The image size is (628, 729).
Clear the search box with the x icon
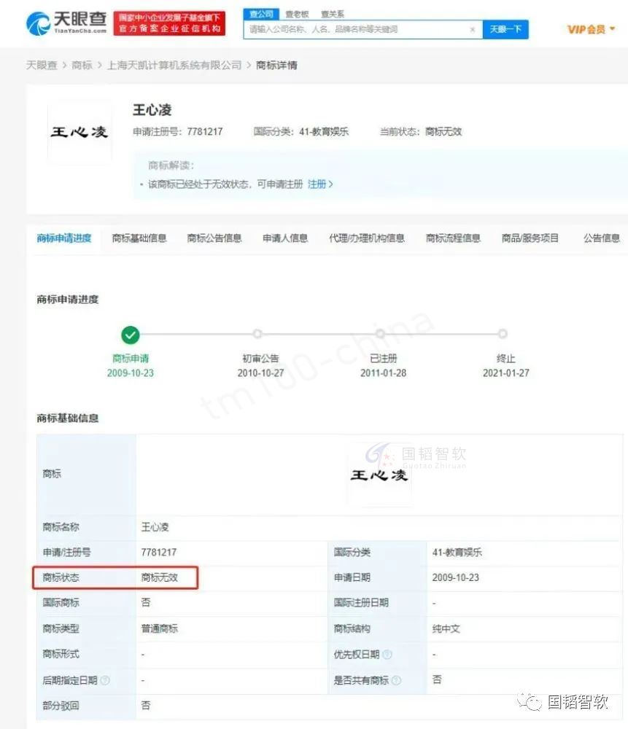point(472,29)
